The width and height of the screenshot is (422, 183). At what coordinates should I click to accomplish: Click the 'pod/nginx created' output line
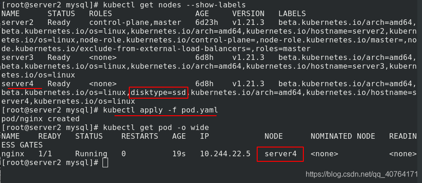[40, 119]
